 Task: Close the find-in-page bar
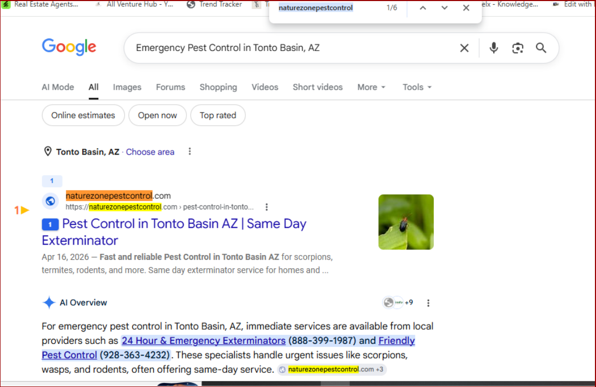click(x=466, y=8)
